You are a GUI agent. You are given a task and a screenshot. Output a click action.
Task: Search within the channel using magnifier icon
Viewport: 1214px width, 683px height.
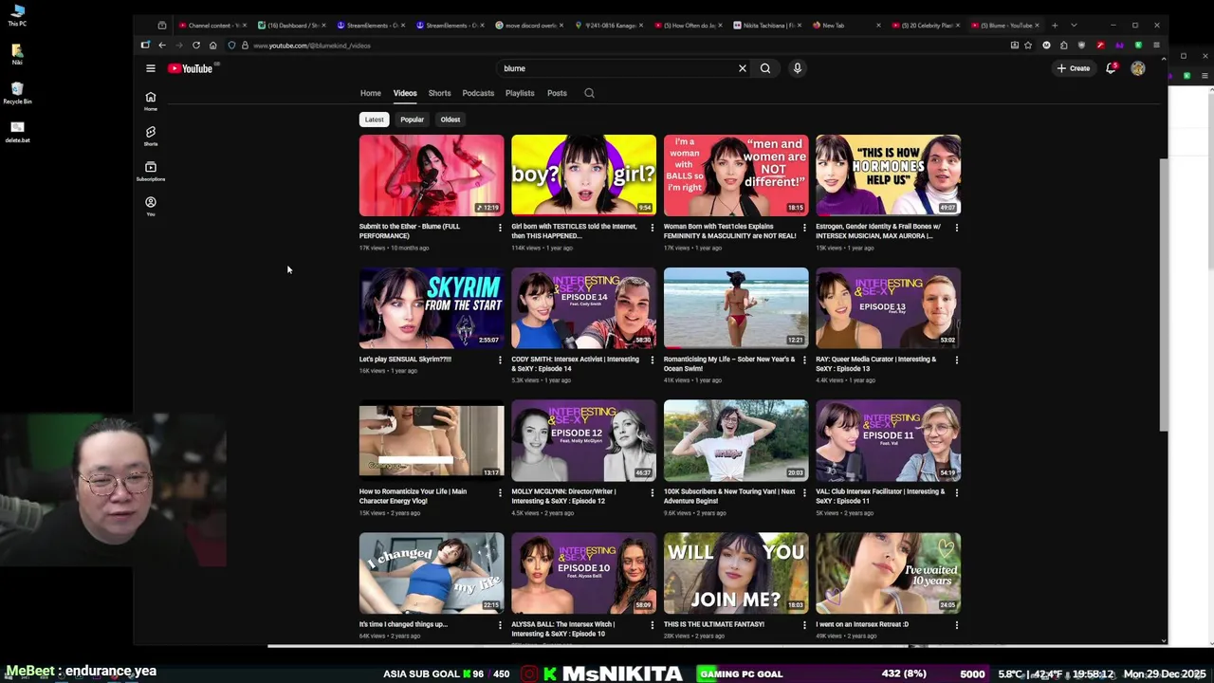pyautogui.click(x=589, y=93)
